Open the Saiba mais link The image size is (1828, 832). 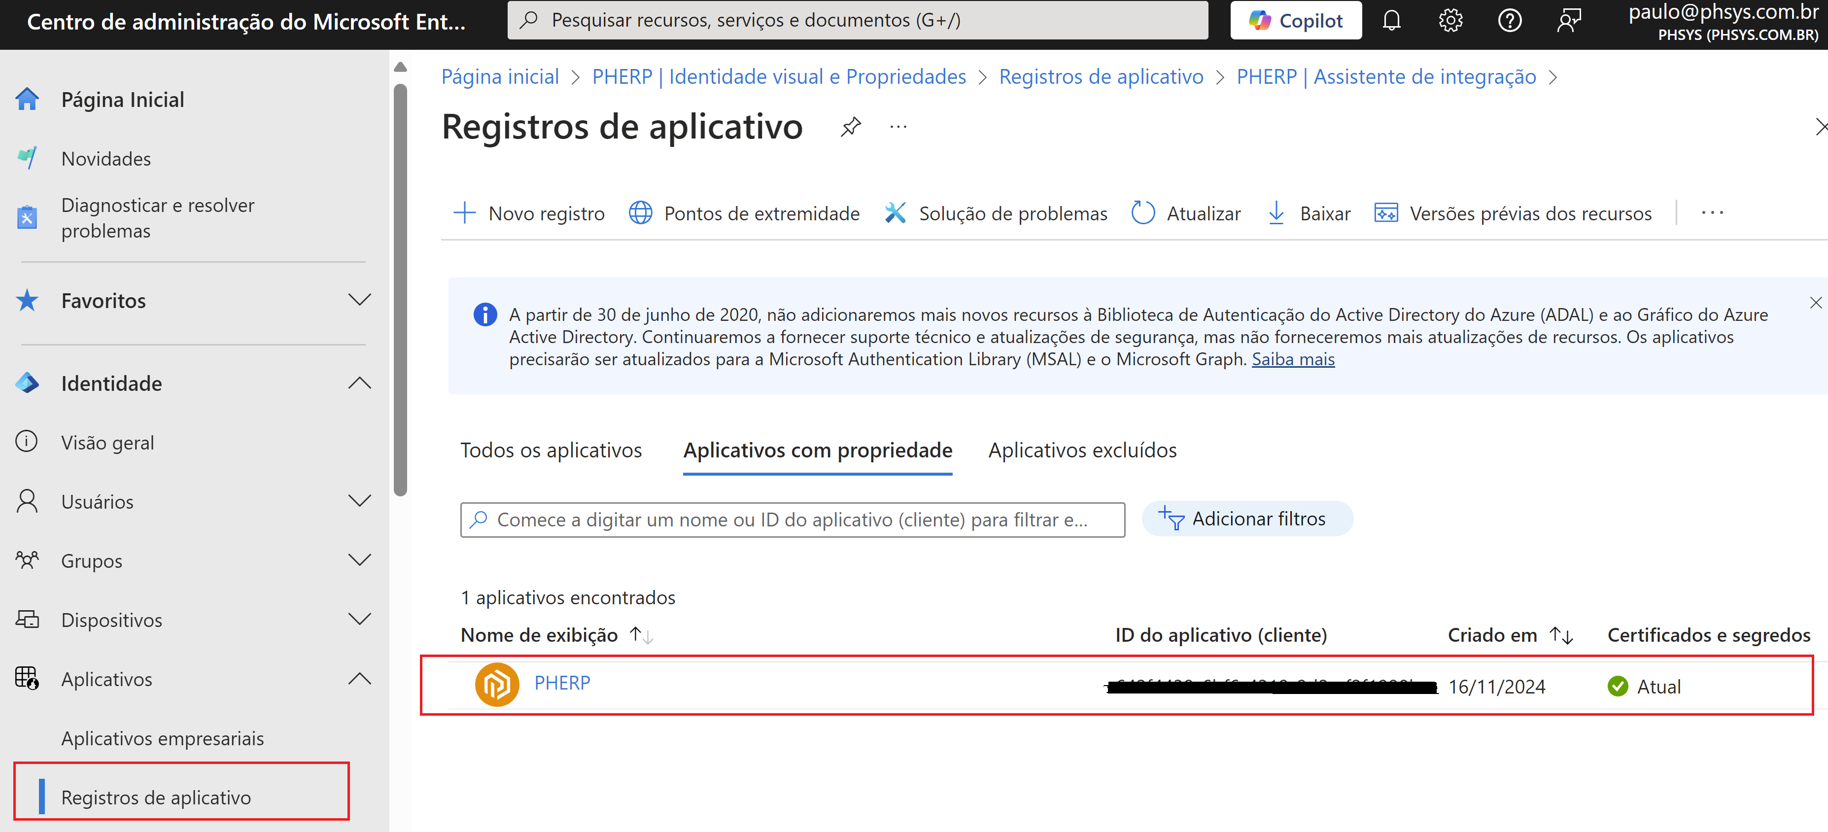[x=1293, y=359]
